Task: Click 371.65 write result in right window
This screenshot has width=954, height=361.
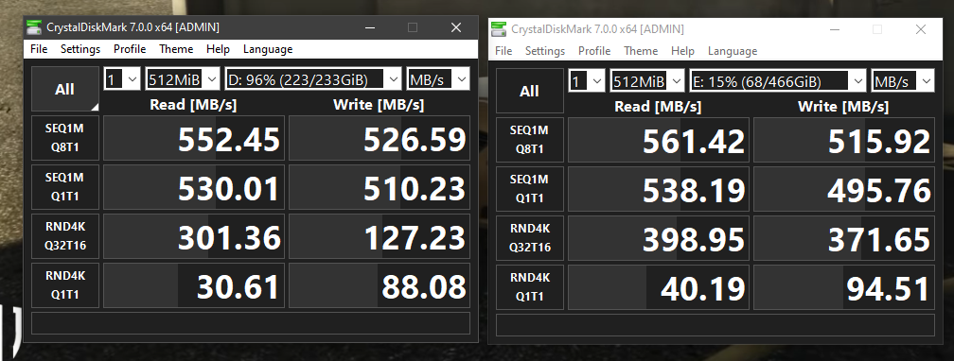Action: (844, 238)
